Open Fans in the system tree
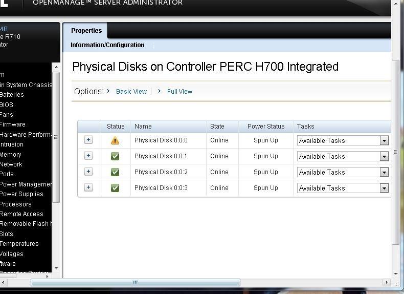 coord(7,115)
